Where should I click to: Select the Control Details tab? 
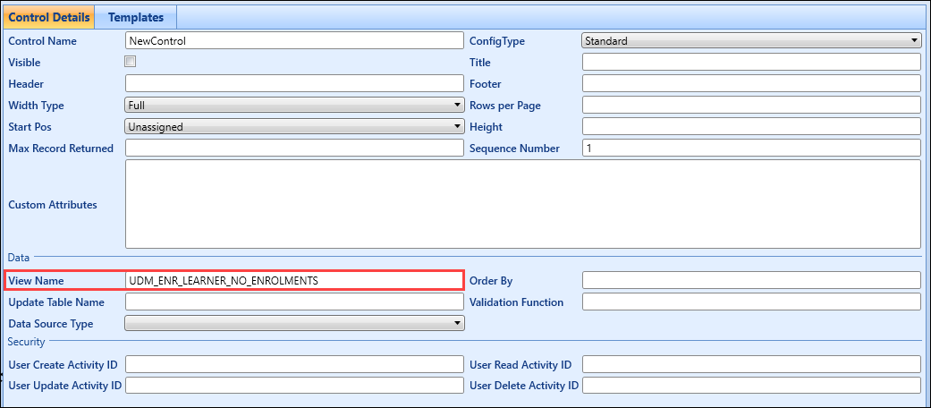click(49, 17)
